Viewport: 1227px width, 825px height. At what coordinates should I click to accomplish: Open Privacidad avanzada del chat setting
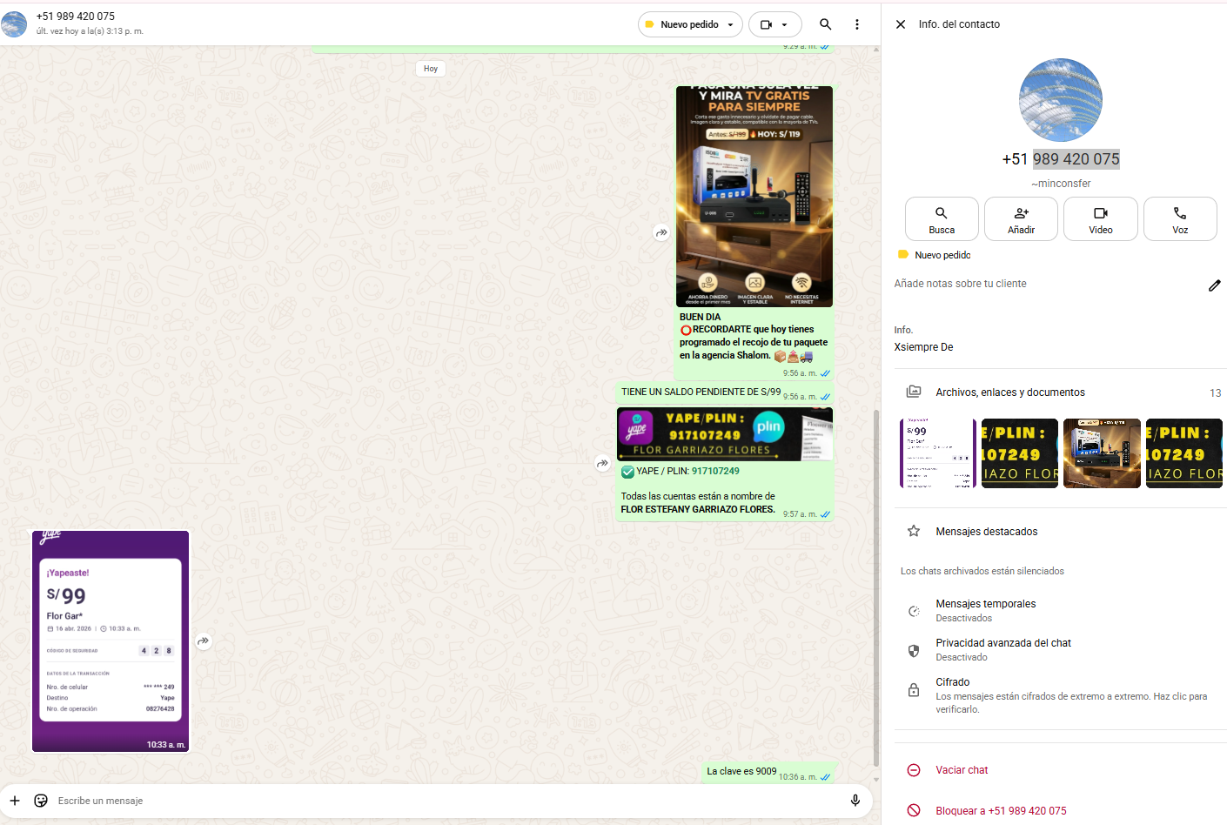click(x=1002, y=649)
